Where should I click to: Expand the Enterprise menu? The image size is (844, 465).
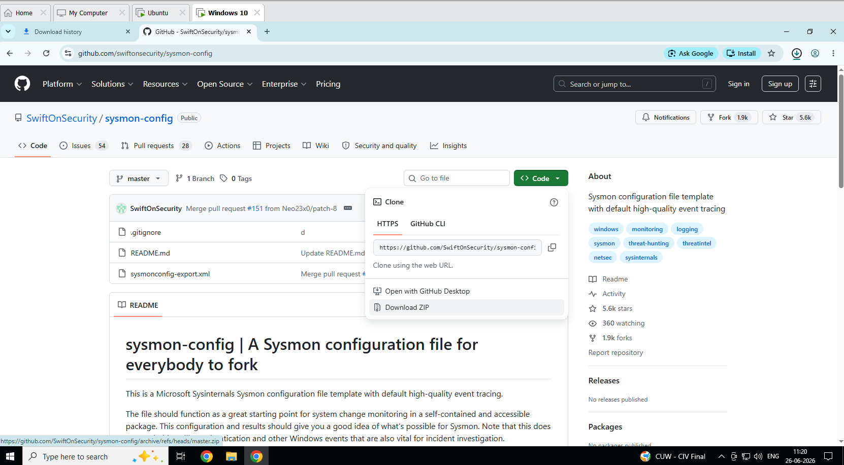click(x=284, y=84)
